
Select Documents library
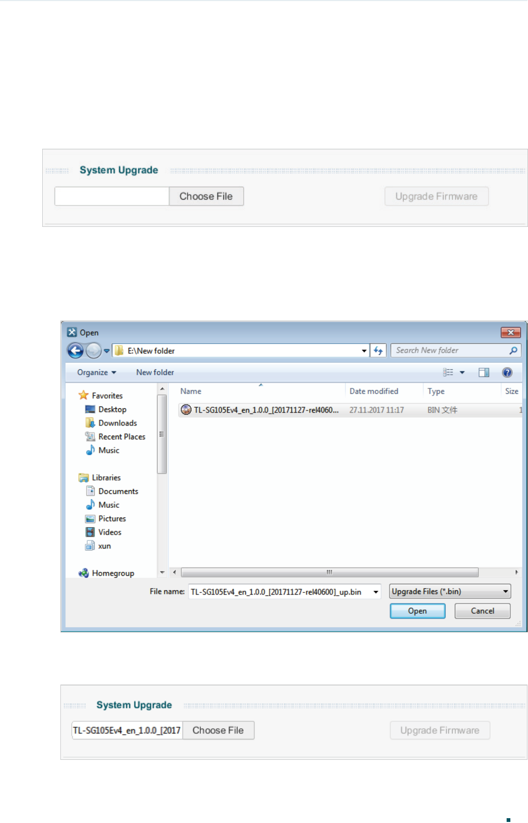(118, 491)
